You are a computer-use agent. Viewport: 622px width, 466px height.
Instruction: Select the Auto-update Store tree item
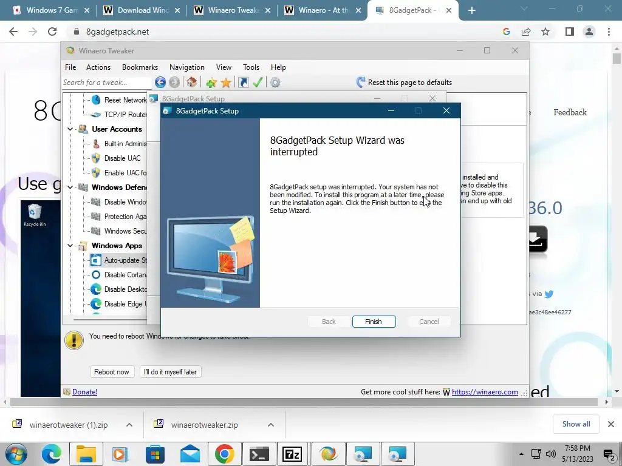tap(125, 260)
